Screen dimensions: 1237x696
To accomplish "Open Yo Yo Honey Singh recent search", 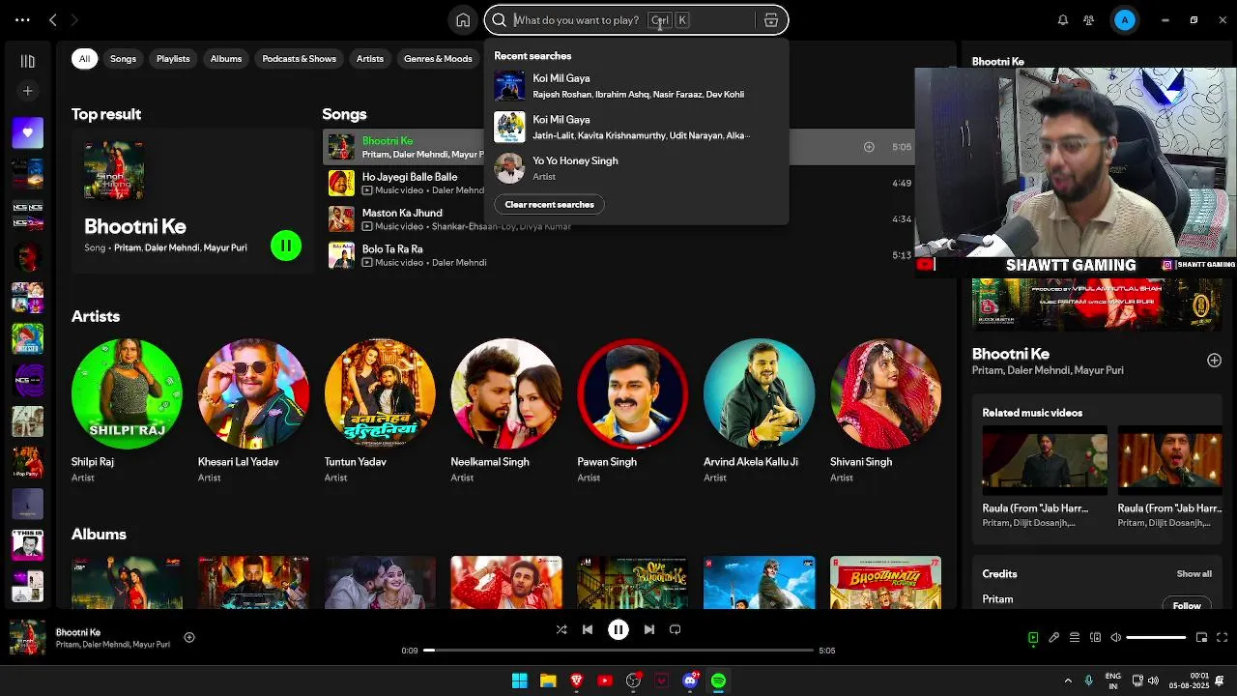I will coord(636,168).
